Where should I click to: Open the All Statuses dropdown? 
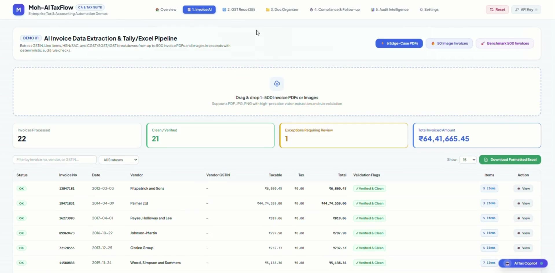tap(119, 160)
